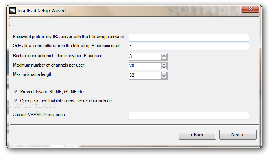Decrease connections per IP address with down arrow
This screenshot has width=270, height=156.
point(164,58)
